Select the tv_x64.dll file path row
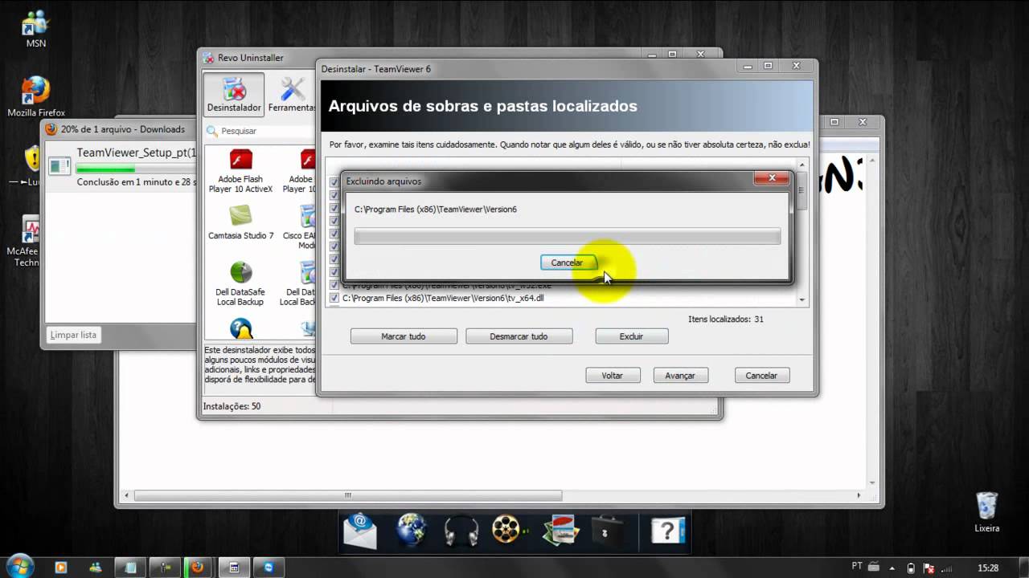The height and width of the screenshot is (578, 1029). click(x=443, y=298)
